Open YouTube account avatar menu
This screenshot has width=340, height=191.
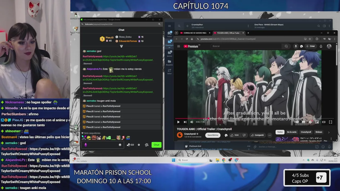tap(329, 46)
